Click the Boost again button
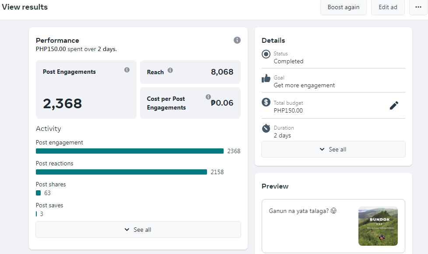 (344, 7)
